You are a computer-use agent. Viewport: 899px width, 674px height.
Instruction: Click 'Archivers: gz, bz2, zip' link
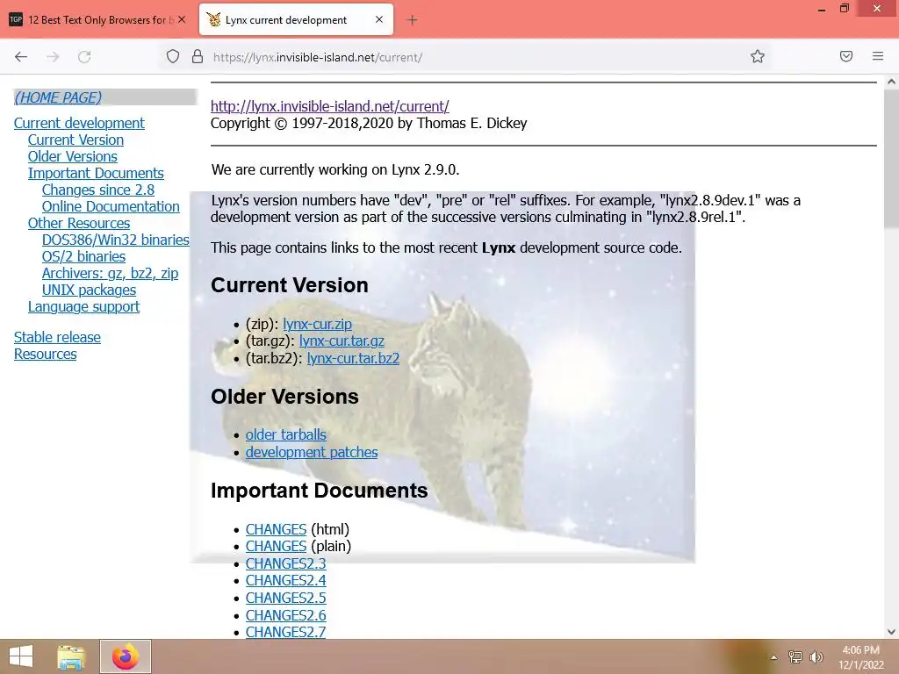pos(110,274)
